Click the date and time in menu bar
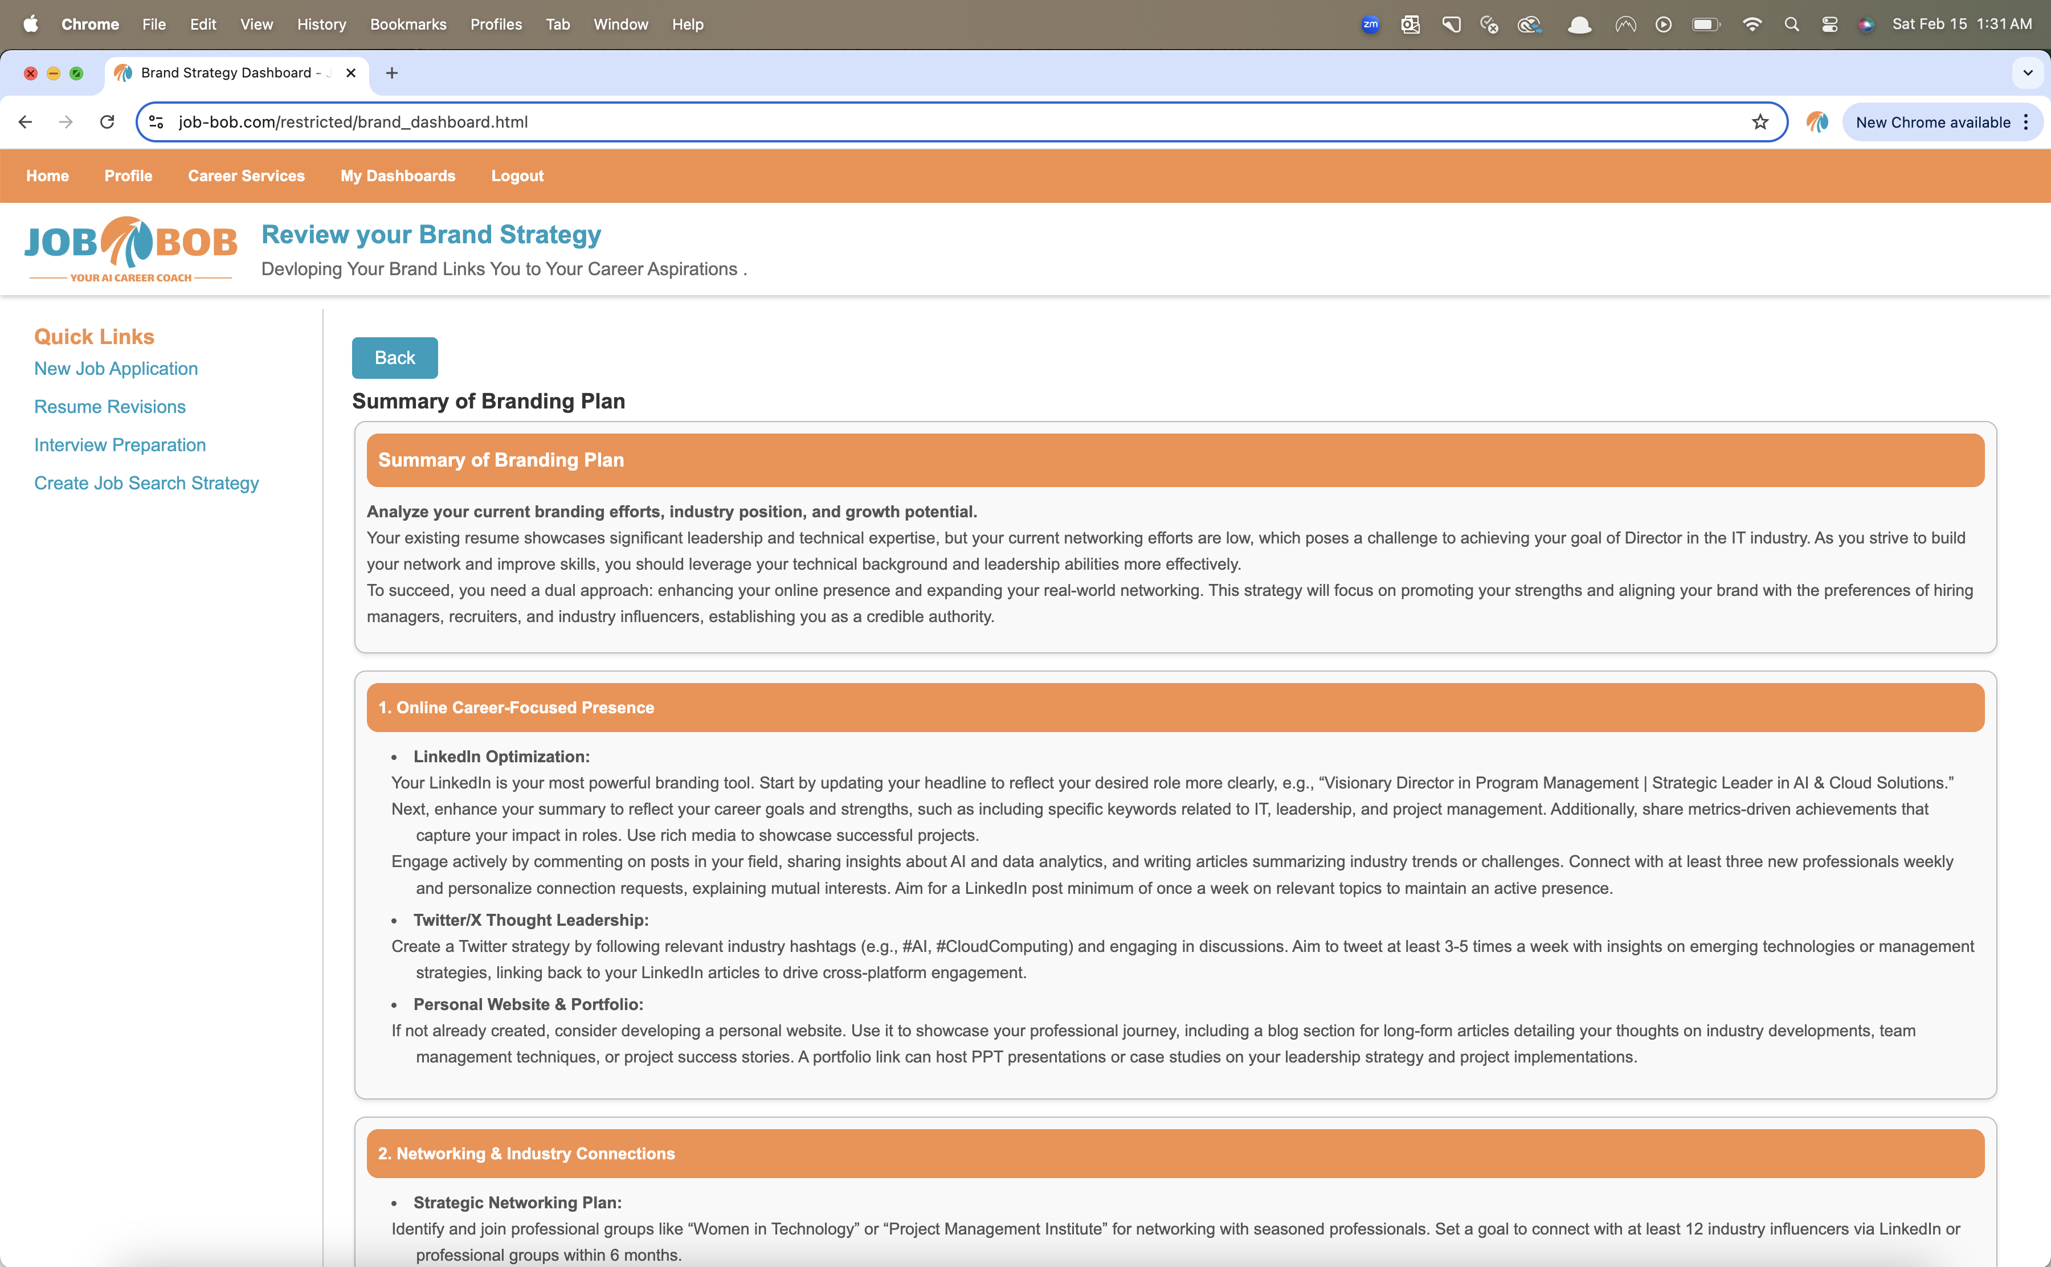The width and height of the screenshot is (2051, 1267). click(x=1962, y=24)
